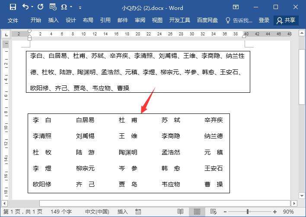306x217 pixels.
Task: Open the 开发工具 tab
Action: pos(179,20)
